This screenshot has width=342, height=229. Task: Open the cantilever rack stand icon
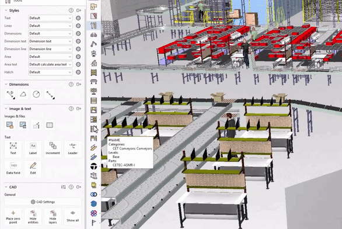(x=93, y=91)
